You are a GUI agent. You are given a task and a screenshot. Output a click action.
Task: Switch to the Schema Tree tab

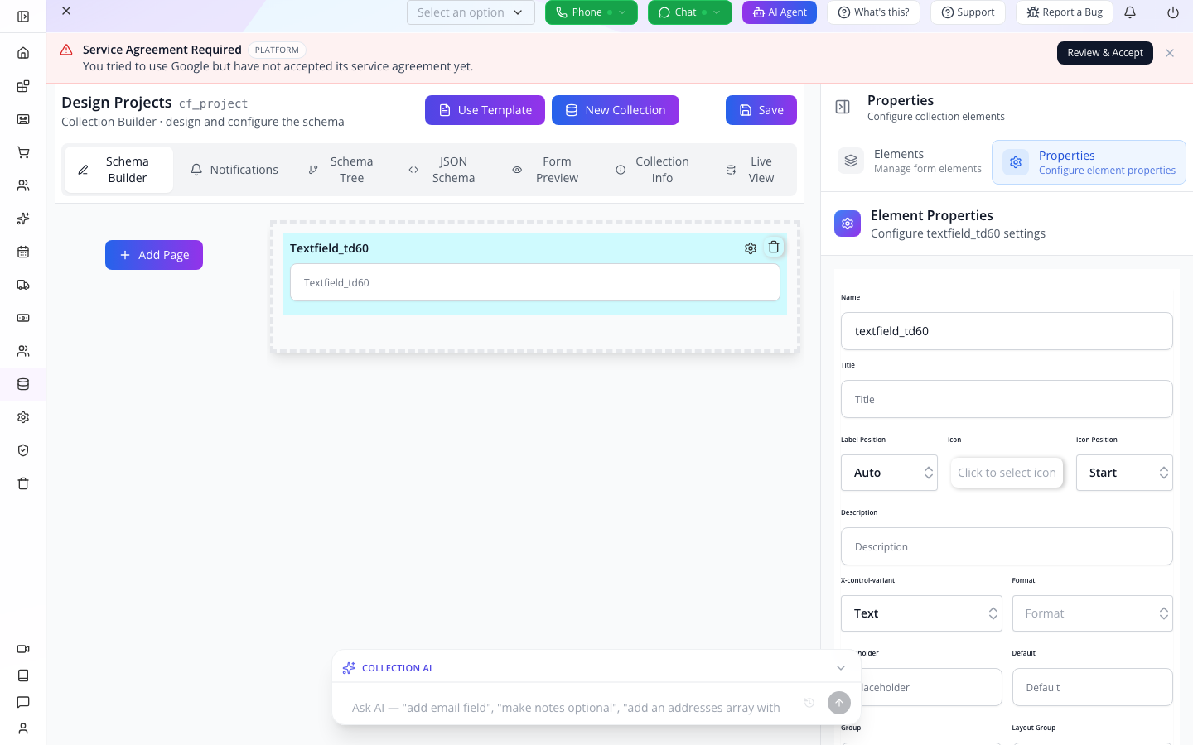(x=341, y=170)
